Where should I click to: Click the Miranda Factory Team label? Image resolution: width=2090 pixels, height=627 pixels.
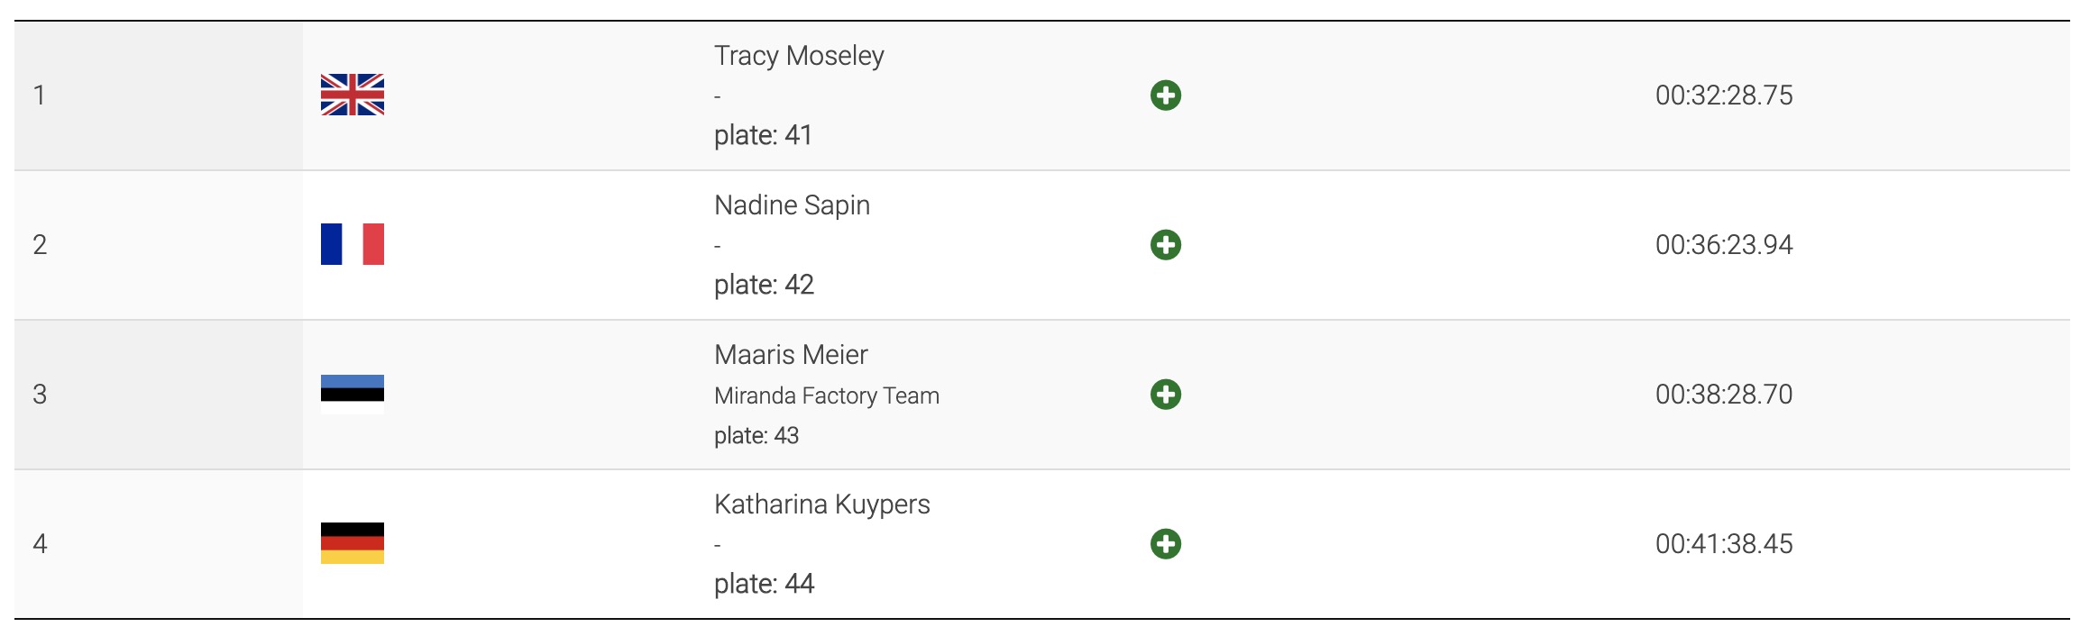pos(826,395)
